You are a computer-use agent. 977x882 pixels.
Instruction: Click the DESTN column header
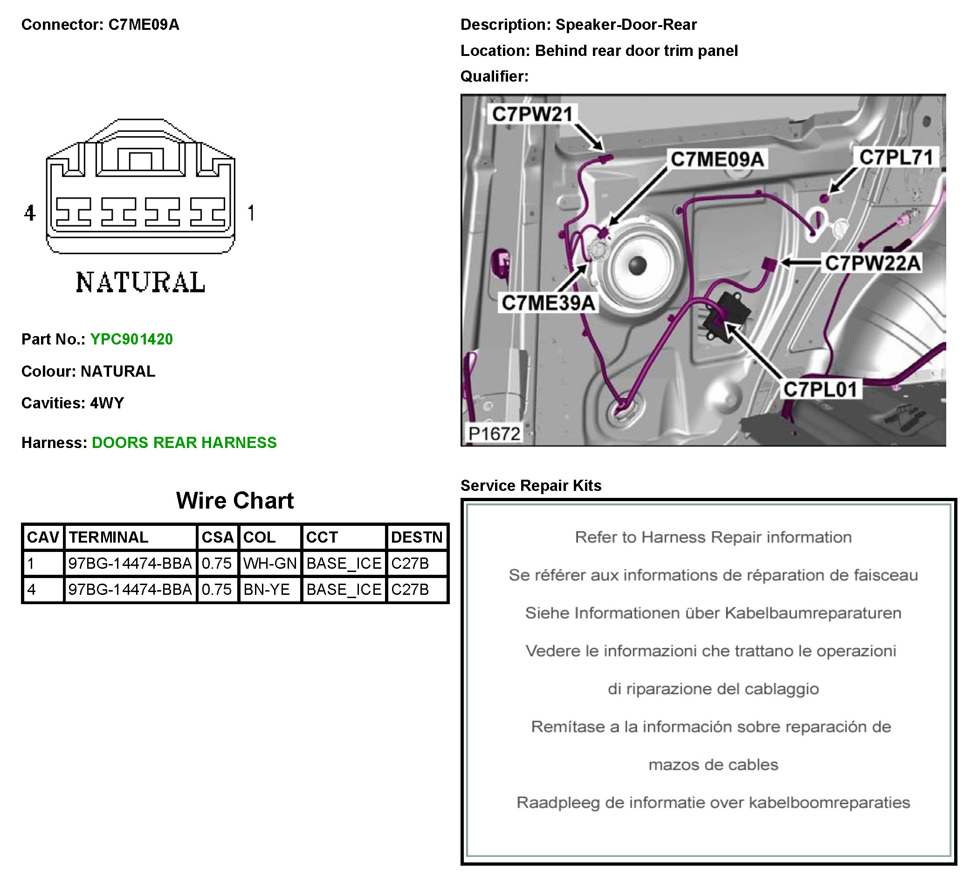tap(417, 537)
